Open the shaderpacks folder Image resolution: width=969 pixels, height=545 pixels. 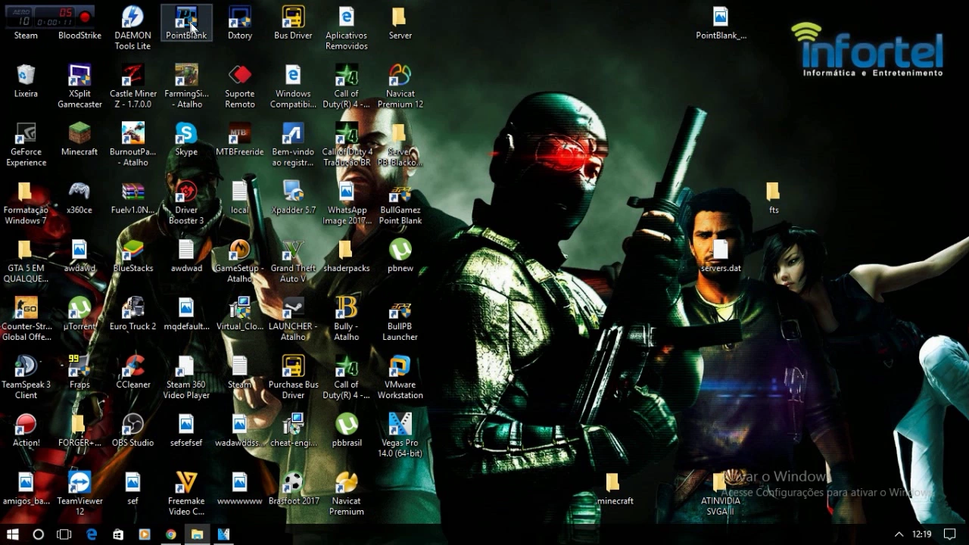[x=347, y=257]
